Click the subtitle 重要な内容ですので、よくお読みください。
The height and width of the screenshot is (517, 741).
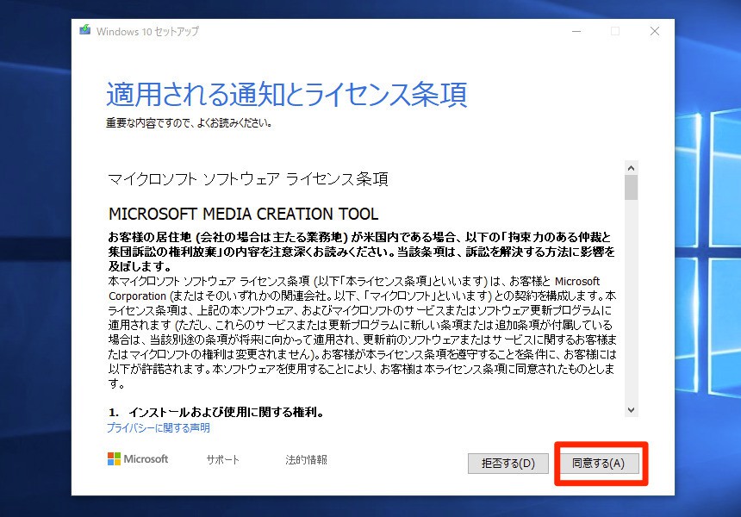(189, 123)
